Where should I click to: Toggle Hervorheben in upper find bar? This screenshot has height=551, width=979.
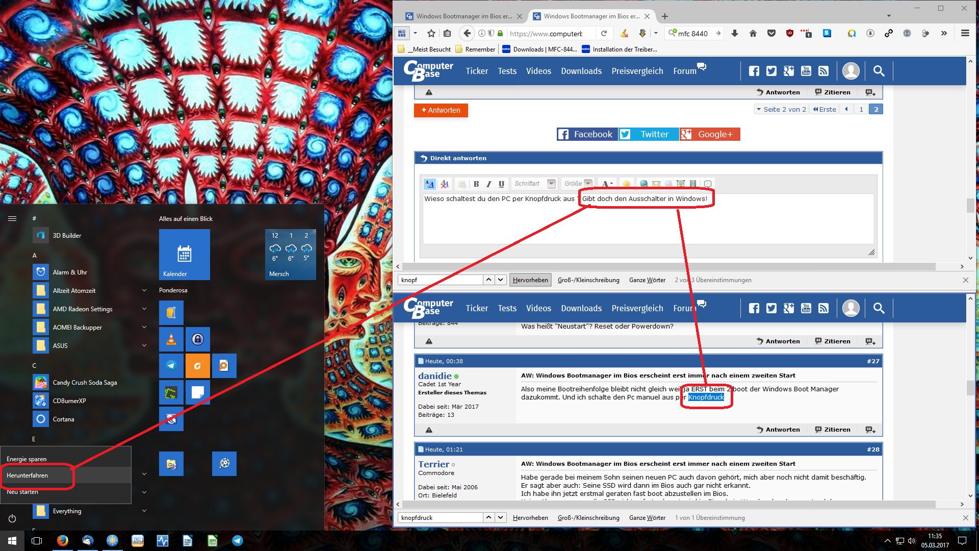530,280
